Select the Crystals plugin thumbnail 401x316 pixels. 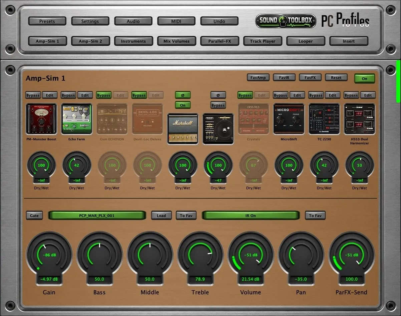coord(254,119)
